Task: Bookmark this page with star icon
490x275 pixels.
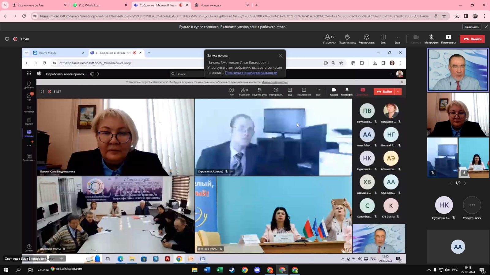Action: (x=444, y=16)
